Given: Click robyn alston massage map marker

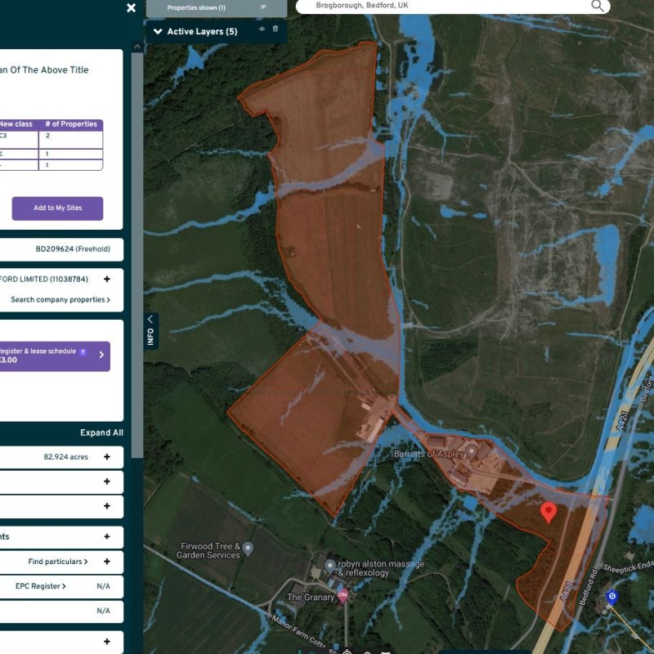Looking at the screenshot, I should pyautogui.click(x=329, y=566).
